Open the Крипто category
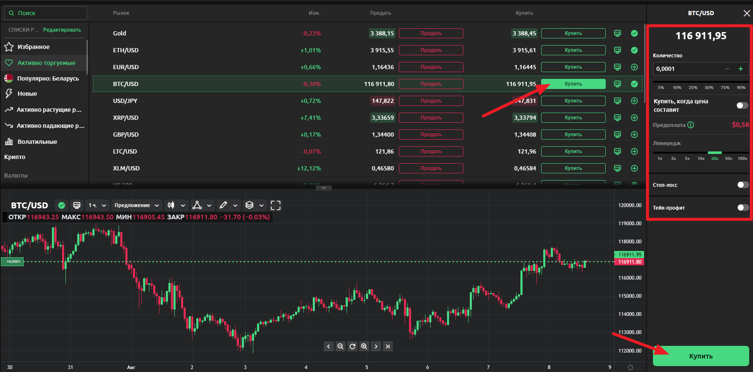 pos(15,157)
